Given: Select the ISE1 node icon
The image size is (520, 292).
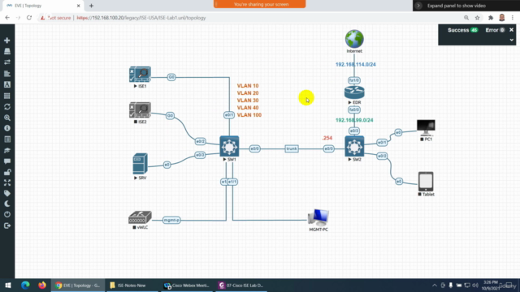Looking at the screenshot, I should (x=140, y=74).
